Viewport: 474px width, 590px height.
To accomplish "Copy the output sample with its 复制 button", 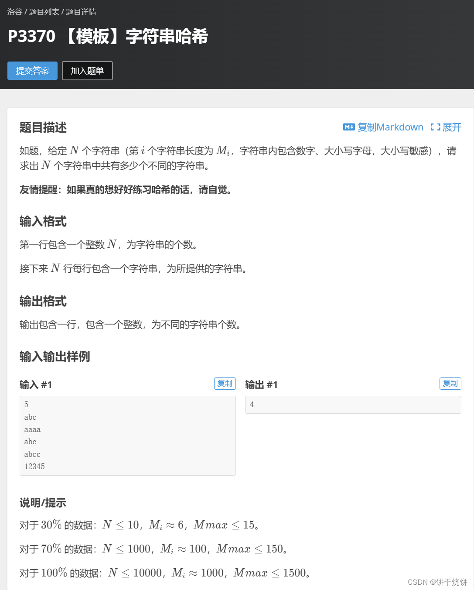I will pyautogui.click(x=450, y=384).
